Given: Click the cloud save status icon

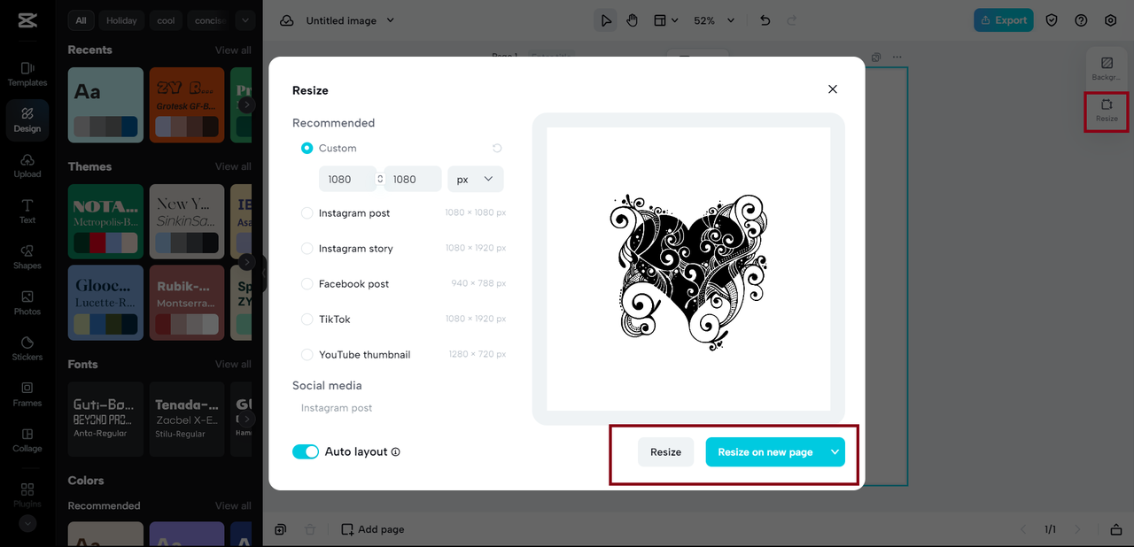Looking at the screenshot, I should (287, 20).
